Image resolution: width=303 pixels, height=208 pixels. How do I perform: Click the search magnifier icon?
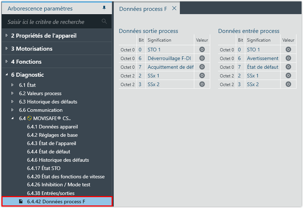tap(104, 21)
